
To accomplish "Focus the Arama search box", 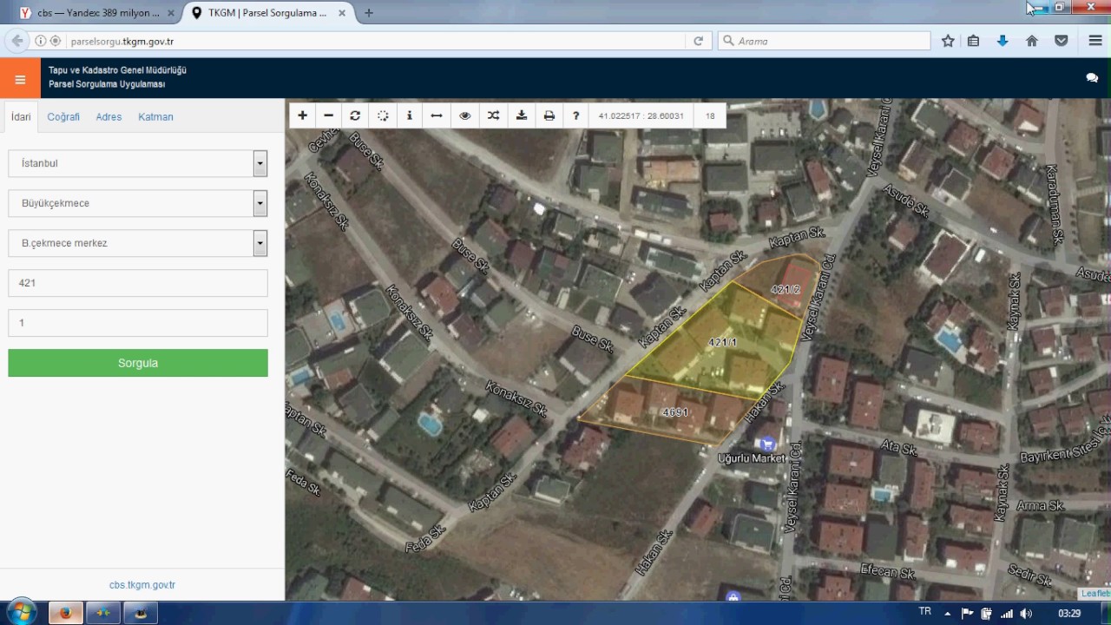I will [x=824, y=41].
